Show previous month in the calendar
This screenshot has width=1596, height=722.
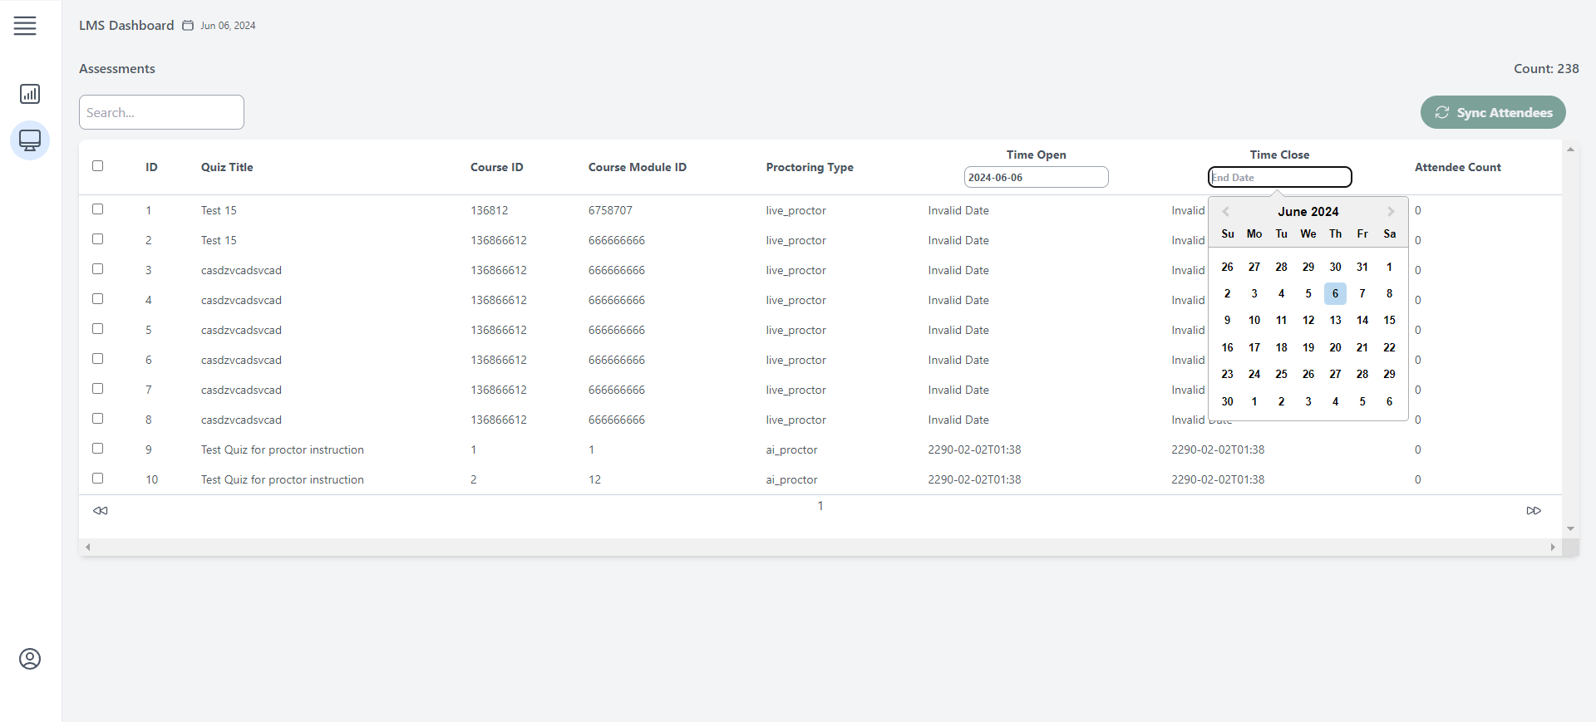[1225, 212]
